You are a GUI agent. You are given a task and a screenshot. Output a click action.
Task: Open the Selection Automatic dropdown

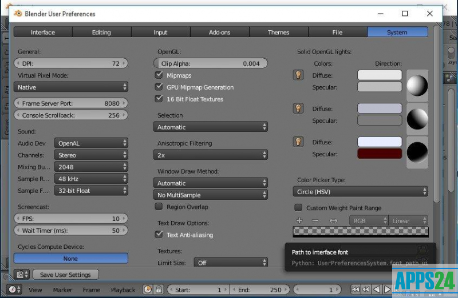pos(211,127)
